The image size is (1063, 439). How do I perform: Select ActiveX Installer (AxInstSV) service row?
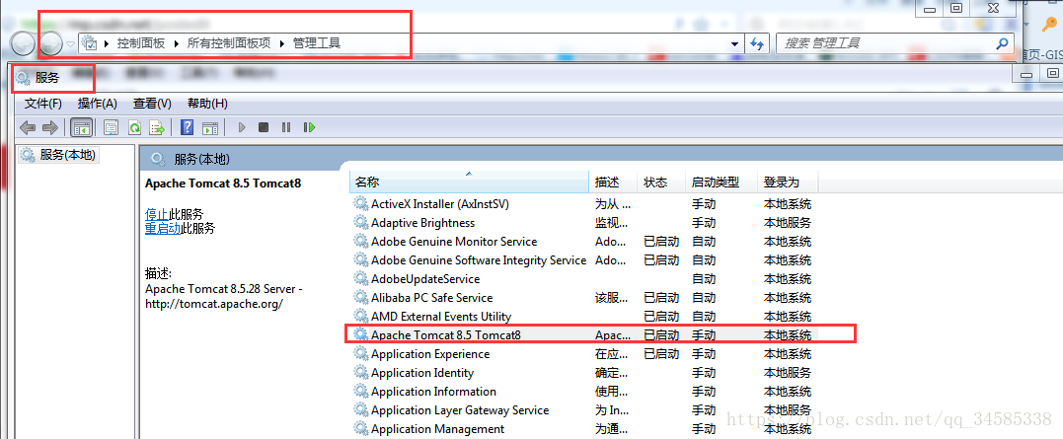point(584,204)
